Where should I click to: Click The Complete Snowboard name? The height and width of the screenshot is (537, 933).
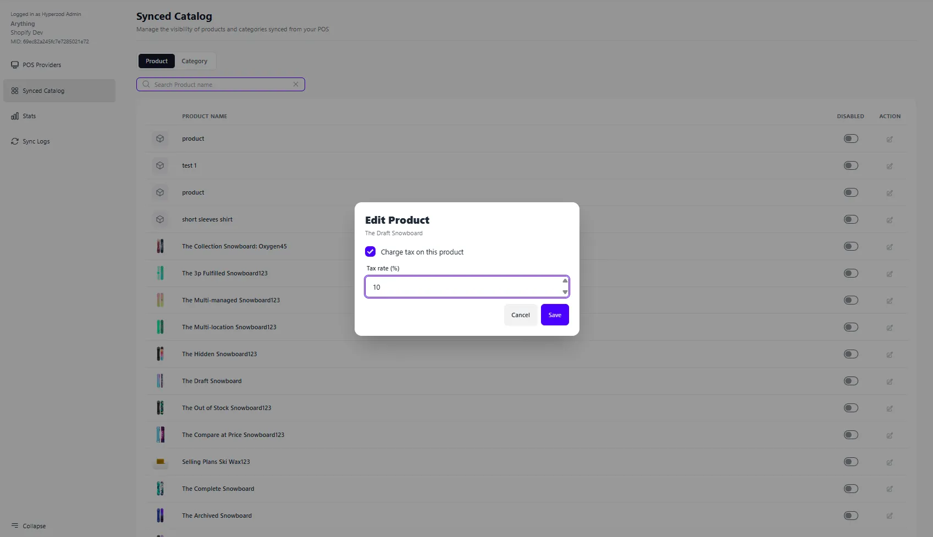(x=218, y=489)
